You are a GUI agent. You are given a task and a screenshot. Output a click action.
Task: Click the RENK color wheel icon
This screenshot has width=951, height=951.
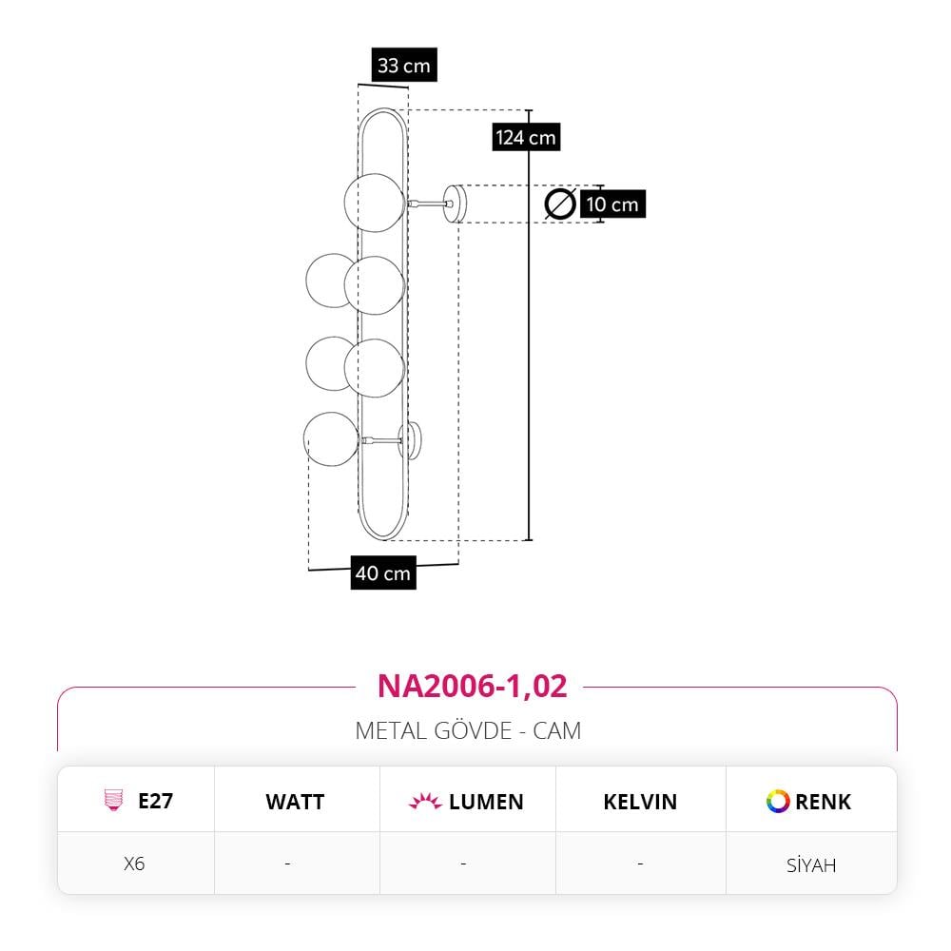(x=778, y=801)
